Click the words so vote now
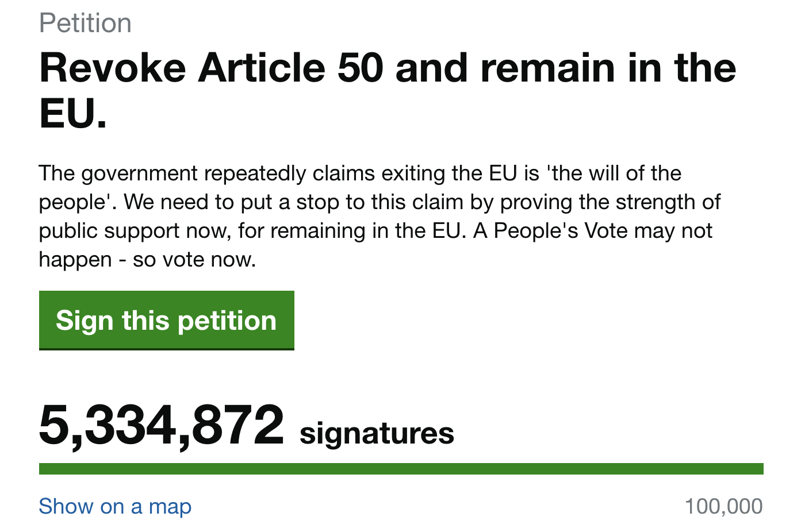 pos(194,260)
